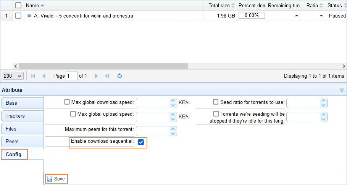347x185 pixels.
Task: Click the refresh icon in pagination bar
Action: coord(119,76)
